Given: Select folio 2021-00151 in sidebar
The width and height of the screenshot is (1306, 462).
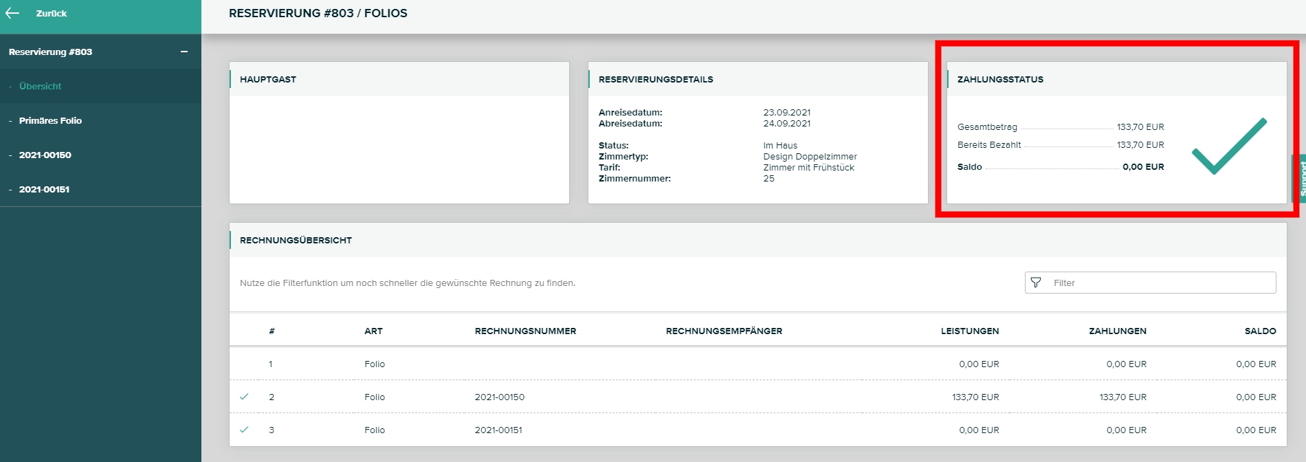Looking at the screenshot, I should pos(44,189).
